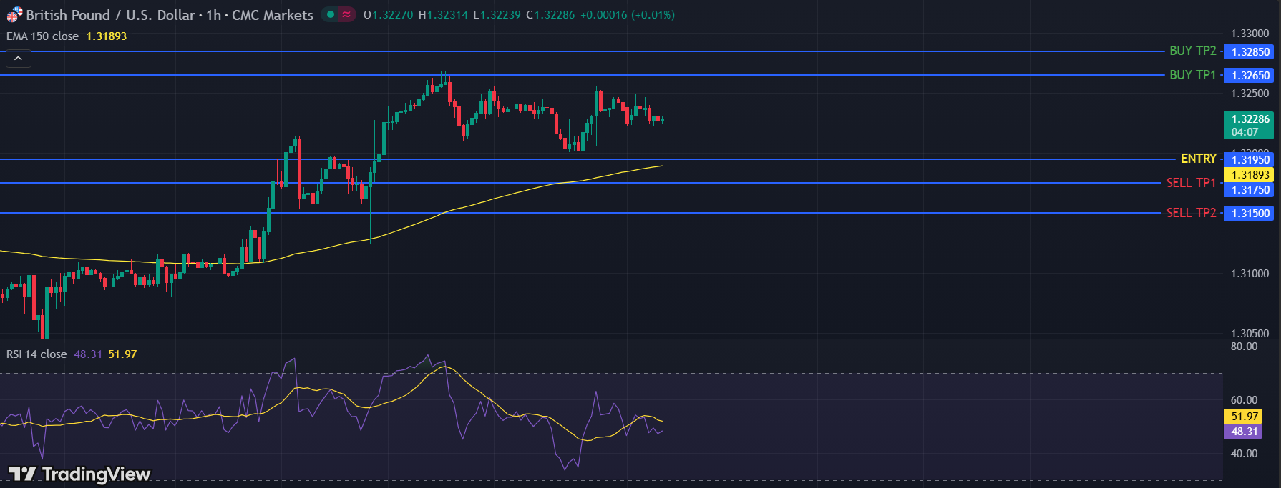Click the yellow RSI average 51.97 axis label
Screen dimensions: 1281x488
[x=1244, y=417]
